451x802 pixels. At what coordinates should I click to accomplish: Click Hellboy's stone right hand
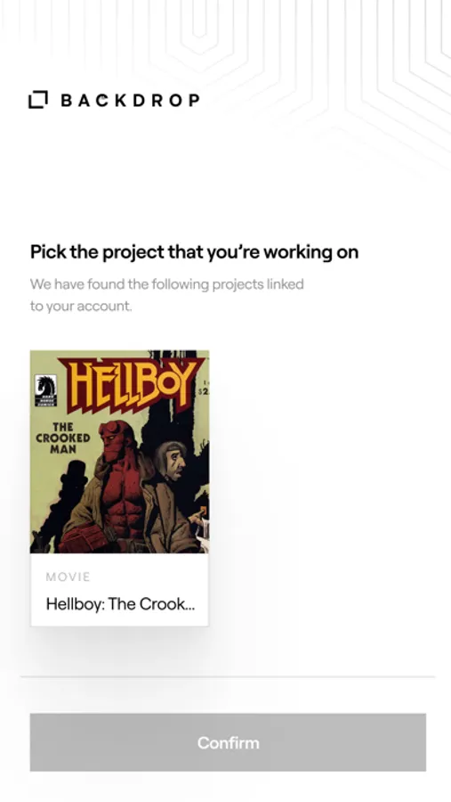pos(84,540)
